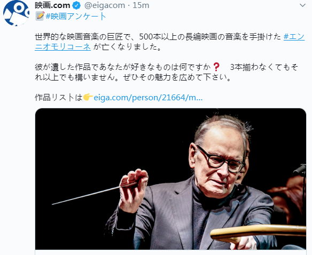Follow the eiga.com/person/21664 link
Viewport: 312px width, 255px height.
tap(148, 98)
